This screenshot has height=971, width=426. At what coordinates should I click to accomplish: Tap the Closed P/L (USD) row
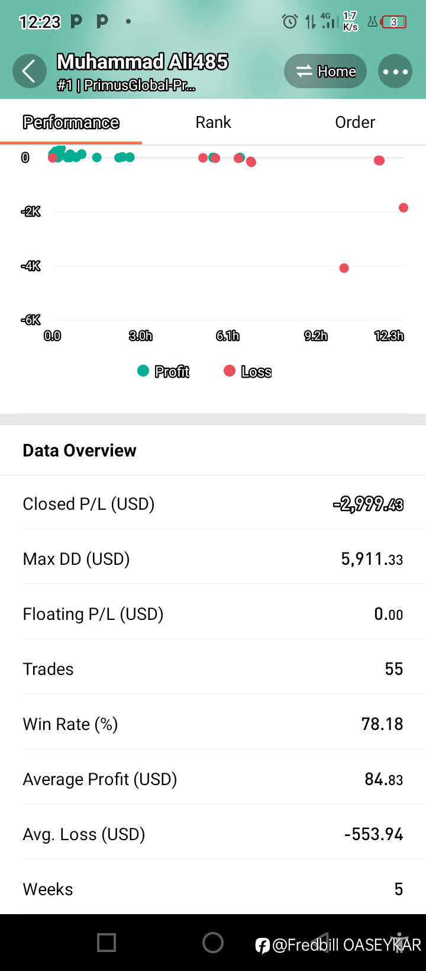(213, 504)
